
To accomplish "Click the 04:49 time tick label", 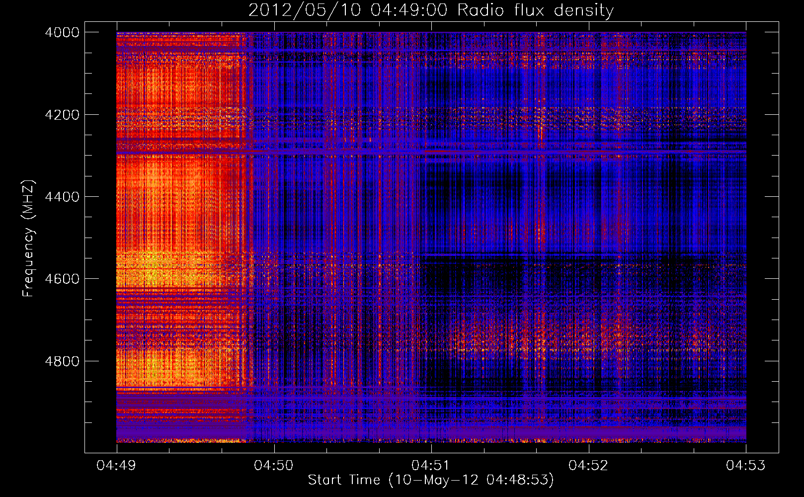I will tap(117, 466).
